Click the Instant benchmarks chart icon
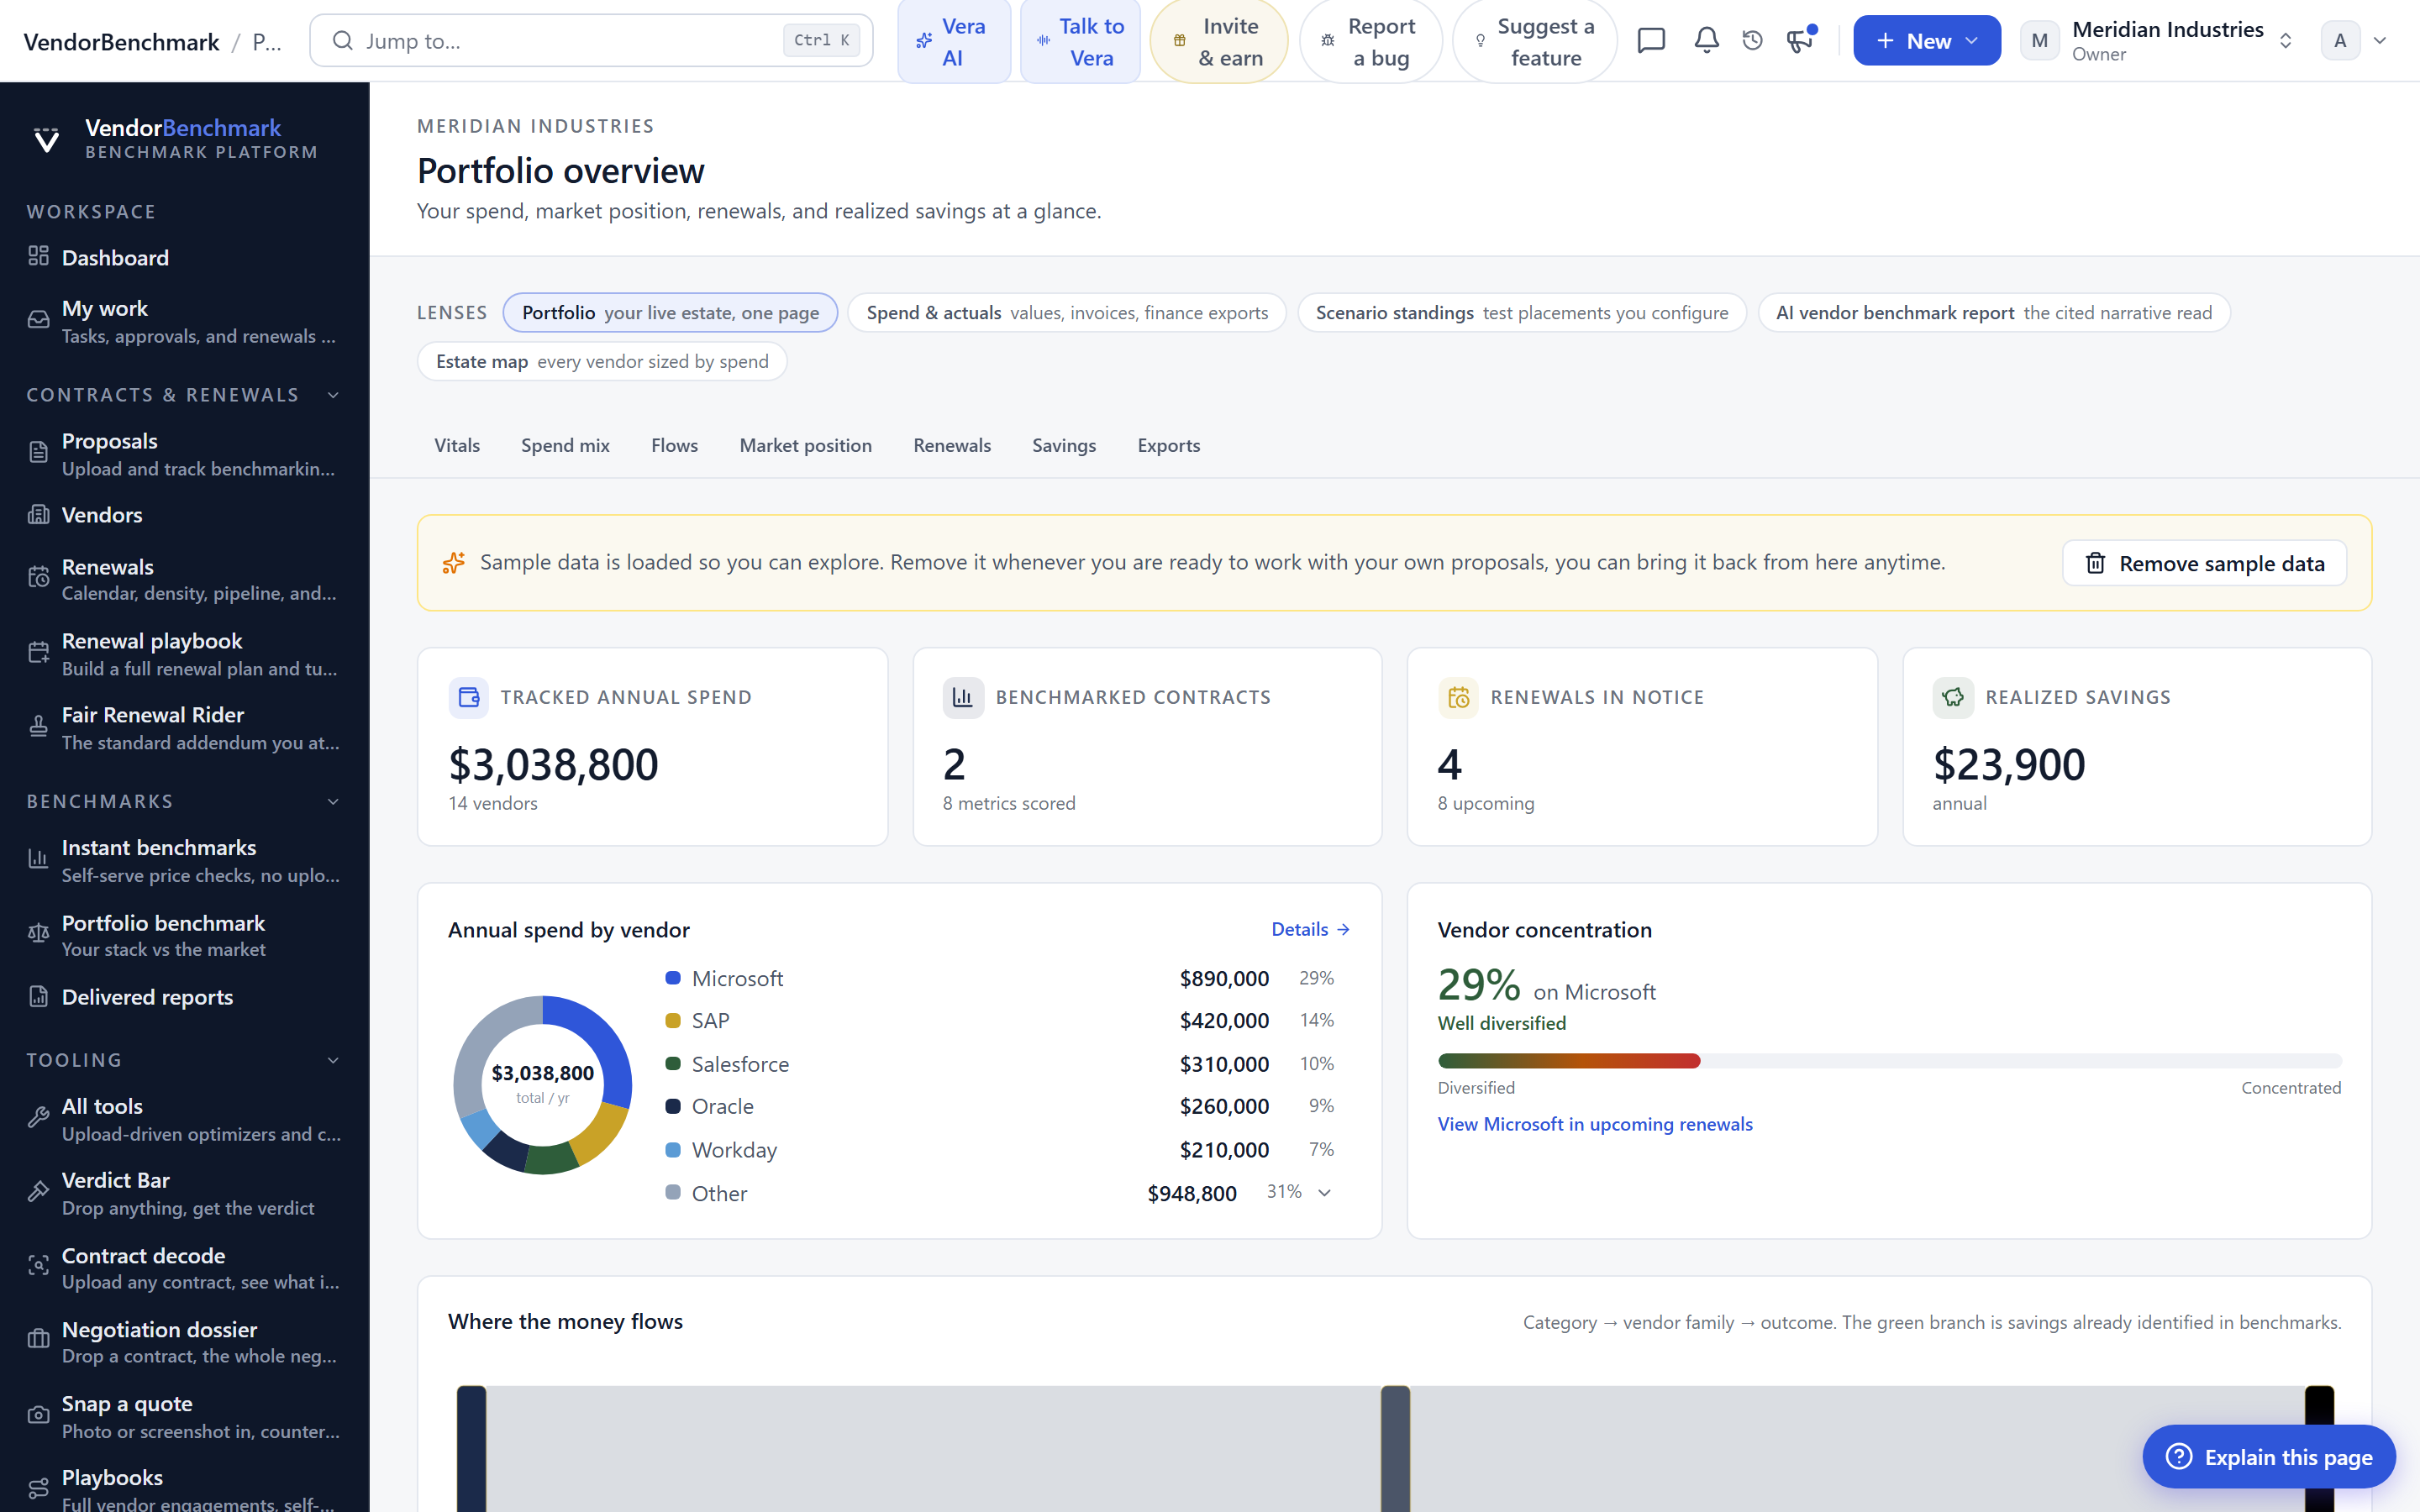 [38, 859]
